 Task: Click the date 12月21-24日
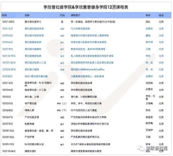coord(9,63)
